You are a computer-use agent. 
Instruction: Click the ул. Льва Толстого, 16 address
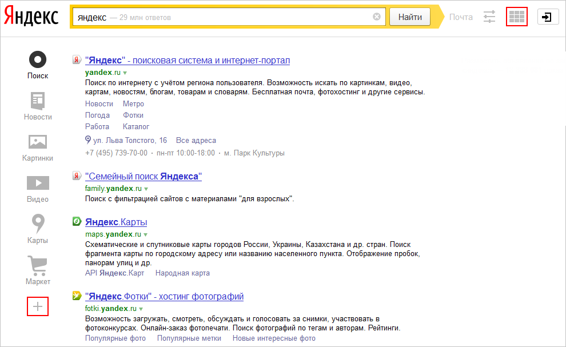pos(130,140)
